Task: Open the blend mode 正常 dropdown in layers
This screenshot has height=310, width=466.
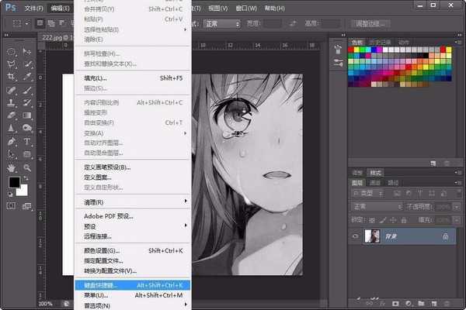Action: (x=375, y=207)
